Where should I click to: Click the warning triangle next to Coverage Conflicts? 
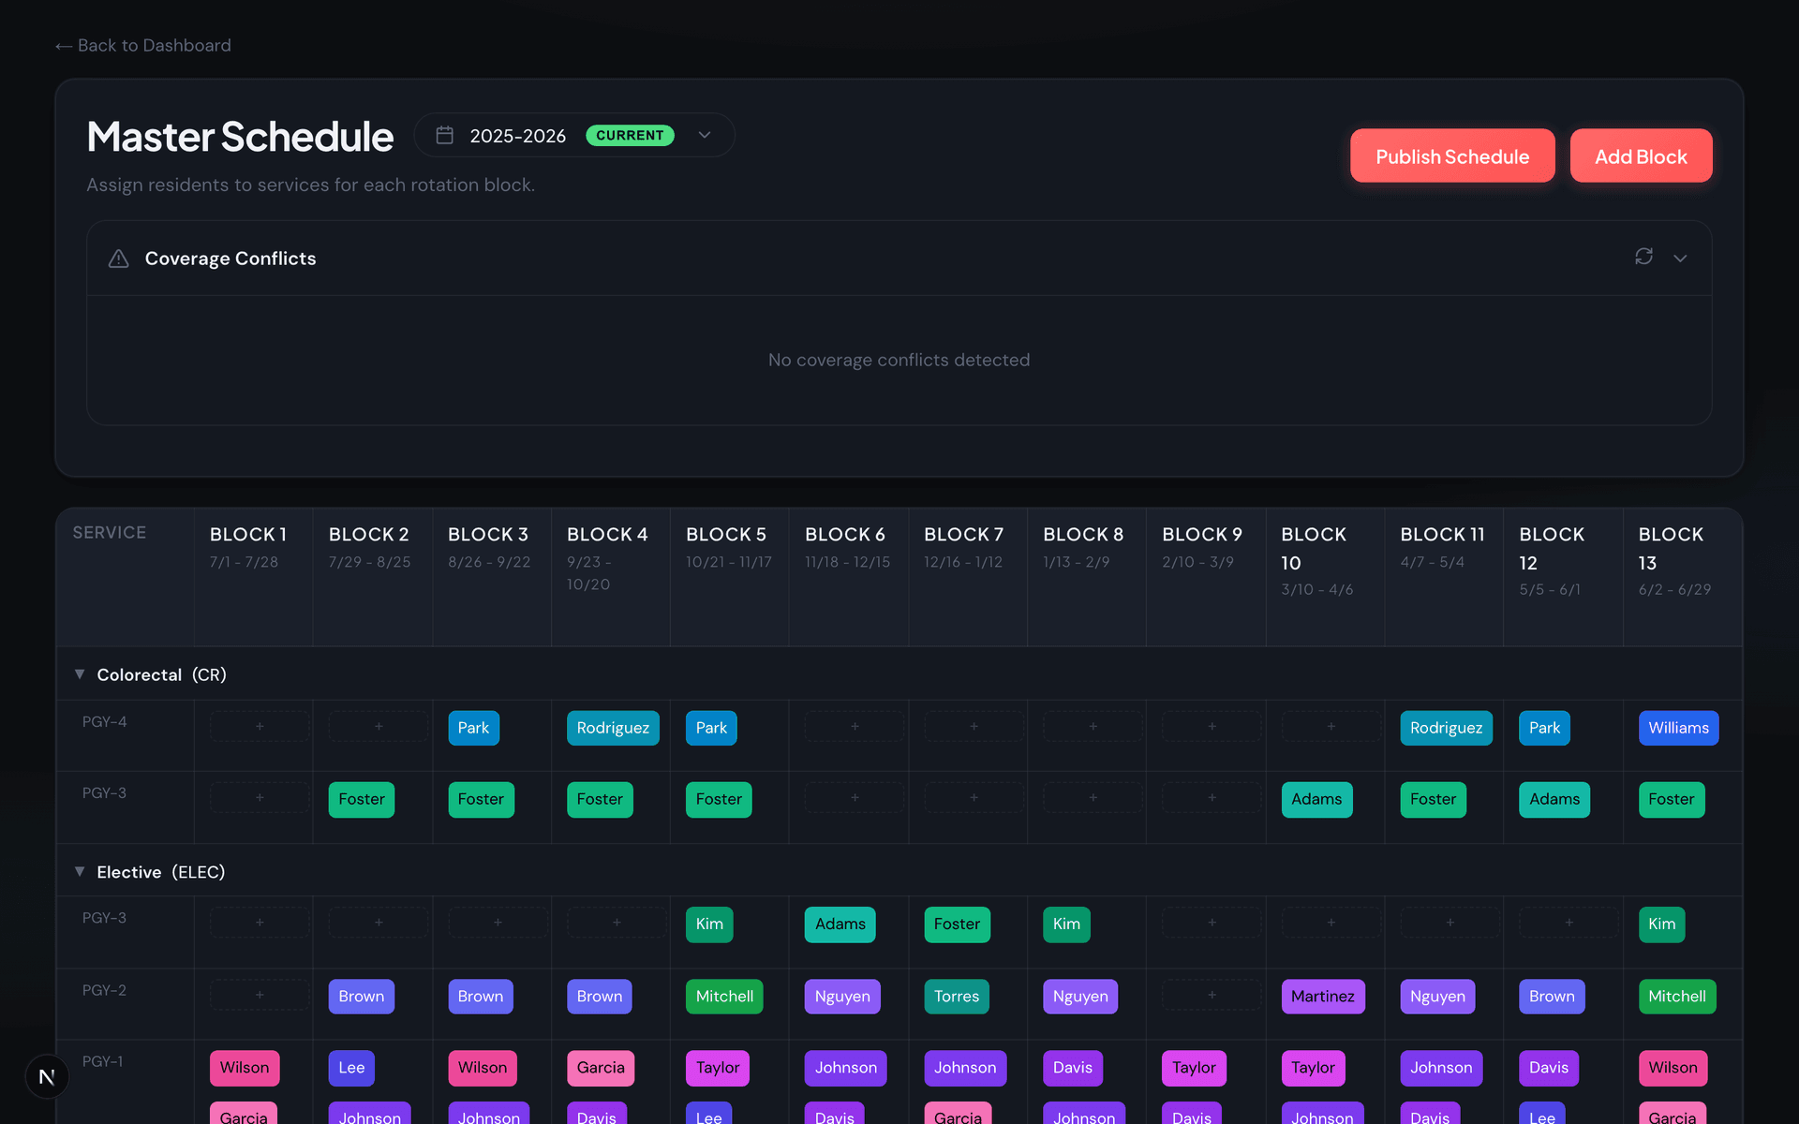(118, 259)
